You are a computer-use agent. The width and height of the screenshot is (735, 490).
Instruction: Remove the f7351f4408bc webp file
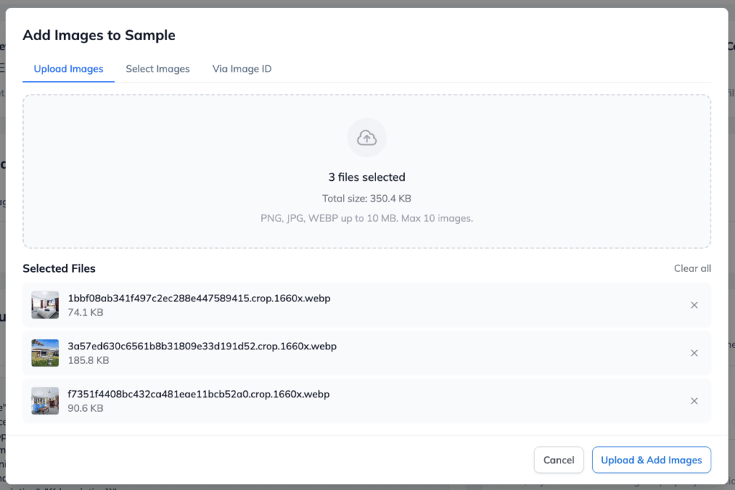[694, 401]
